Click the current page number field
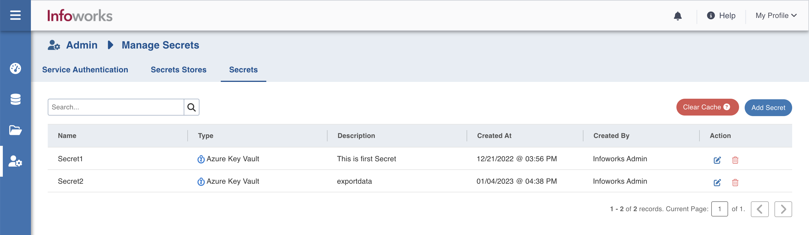Image resolution: width=809 pixels, height=235 pixels. 719,209
